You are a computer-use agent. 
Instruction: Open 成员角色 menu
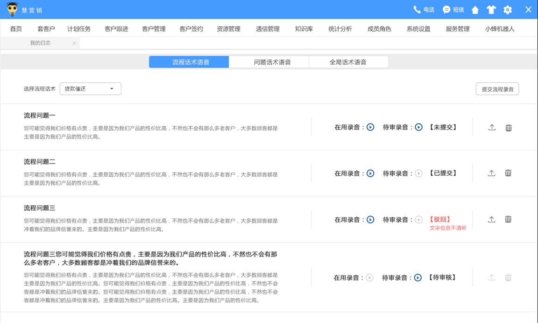point(379,29)
